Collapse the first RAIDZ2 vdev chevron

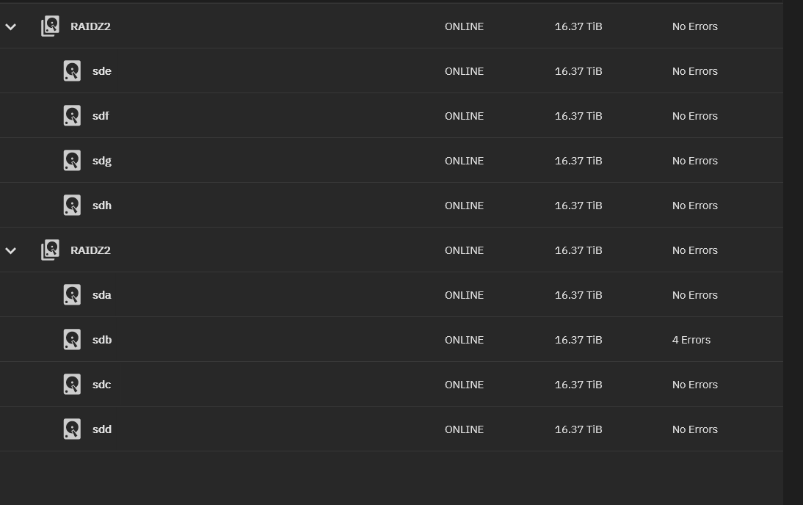11,26
